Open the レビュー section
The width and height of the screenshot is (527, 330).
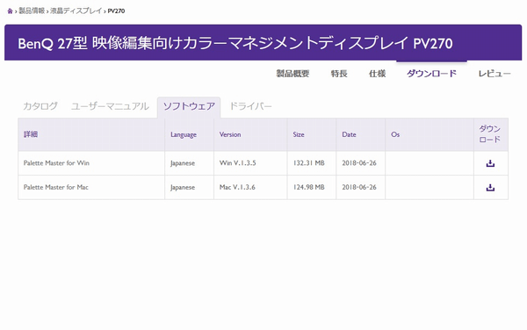[495, 74]
